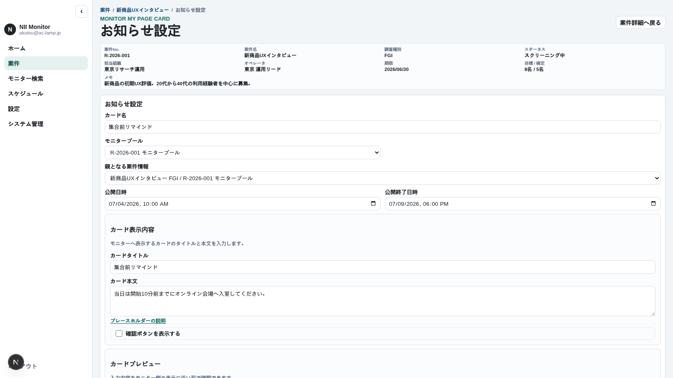Click the メモ text about 初期UX評価
Screen dimensions: 673x378
pos(178,84)
